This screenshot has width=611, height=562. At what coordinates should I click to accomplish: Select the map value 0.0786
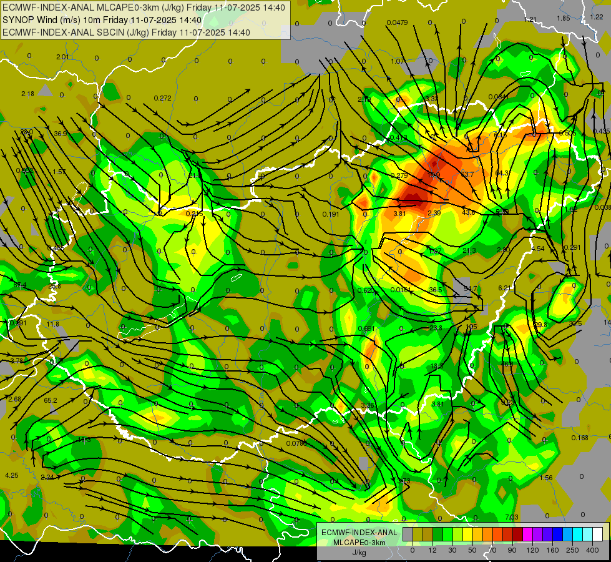(296, 443)
